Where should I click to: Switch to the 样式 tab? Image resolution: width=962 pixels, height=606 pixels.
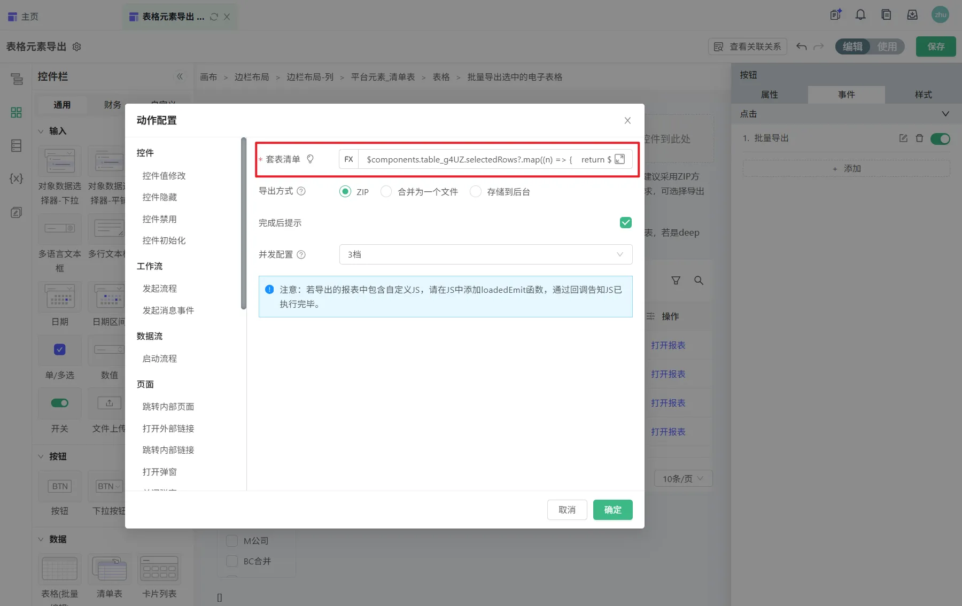coord(924,95)
